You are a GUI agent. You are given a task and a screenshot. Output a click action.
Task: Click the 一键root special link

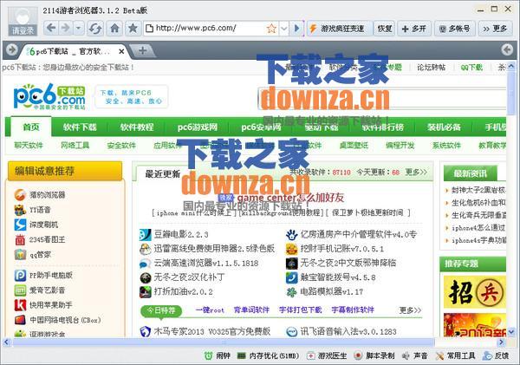[210, 310]
